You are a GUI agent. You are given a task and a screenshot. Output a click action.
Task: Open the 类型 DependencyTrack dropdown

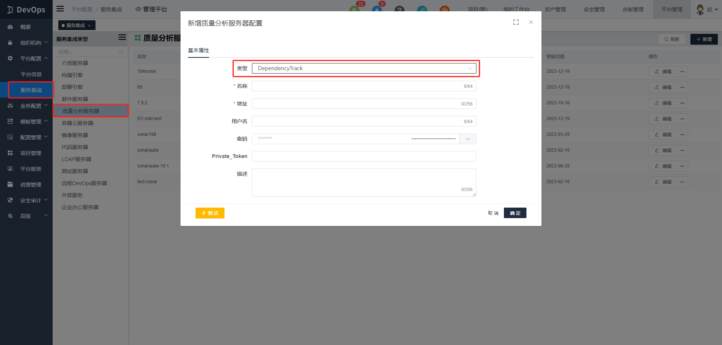(x=364, y=68)
